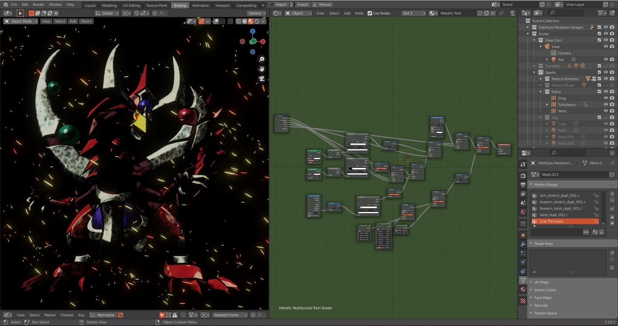Switch to the Modeling workspace tab
Screen dimensions: 618x326
click(109, 5)
